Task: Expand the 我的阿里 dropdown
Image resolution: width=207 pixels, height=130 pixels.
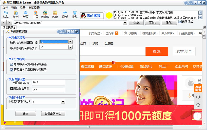Action: pyautogui.click(x=101, y=33)
